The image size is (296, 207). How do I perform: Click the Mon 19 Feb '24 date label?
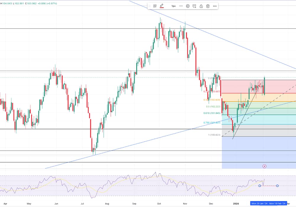pos(277,203)
